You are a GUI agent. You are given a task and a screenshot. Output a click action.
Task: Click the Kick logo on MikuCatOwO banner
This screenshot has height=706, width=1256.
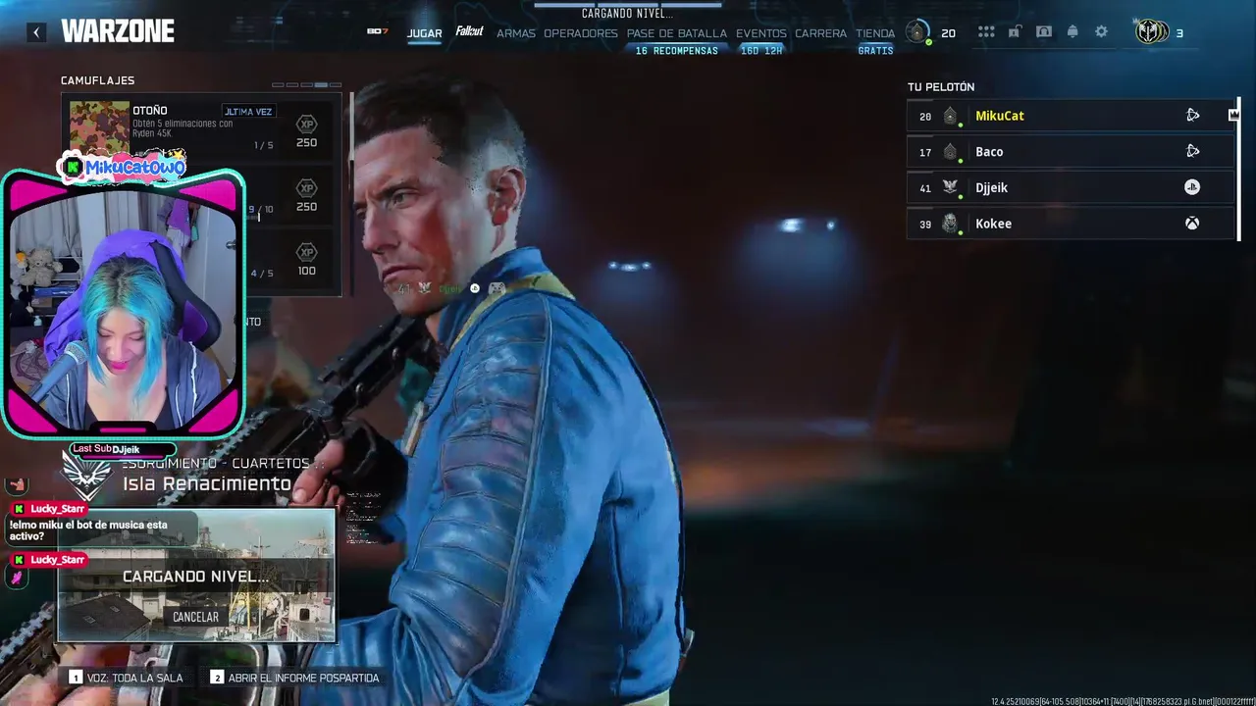(74, 168)
